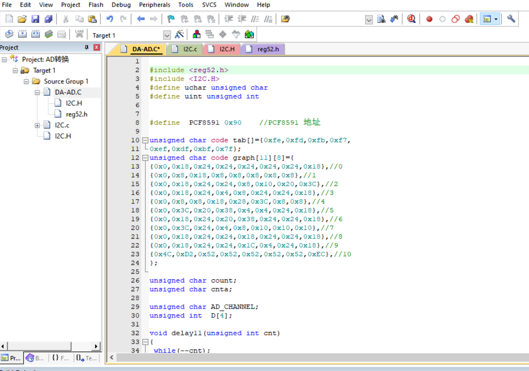Open the Debug menu
529x371 pixels.
(x=121, y=5)
